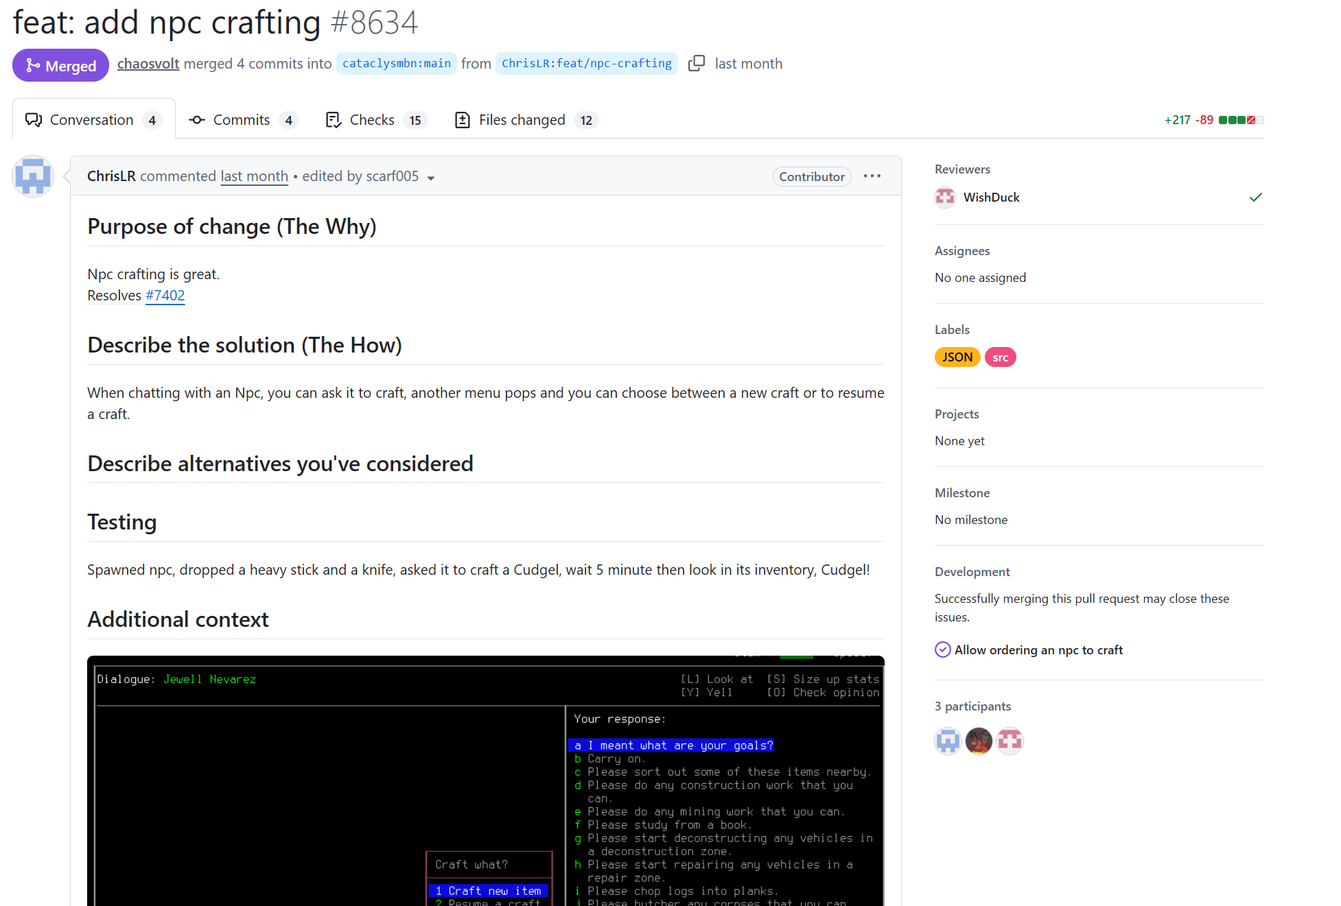
Task: Switch to the Commits tab
Action: coord(242,119)
